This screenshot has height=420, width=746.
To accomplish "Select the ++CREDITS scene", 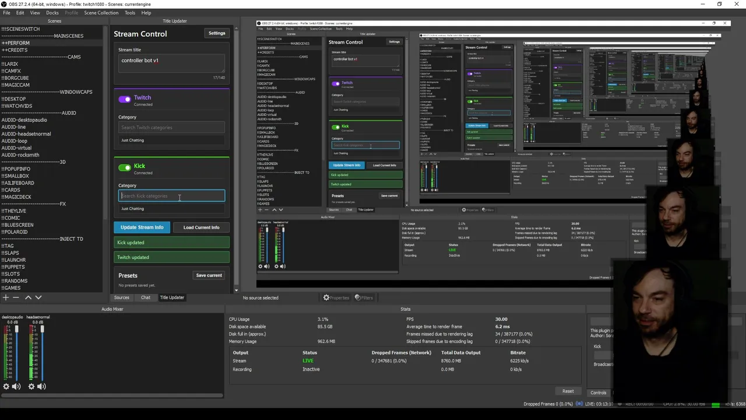I will (x=52, y=50).
